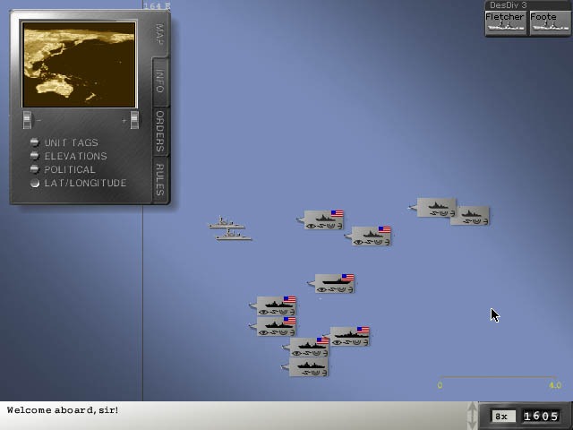The height and width of the screenshot is (430, 573).
Task: Click the 8x time compression button
Action: (x=502, y=417)
